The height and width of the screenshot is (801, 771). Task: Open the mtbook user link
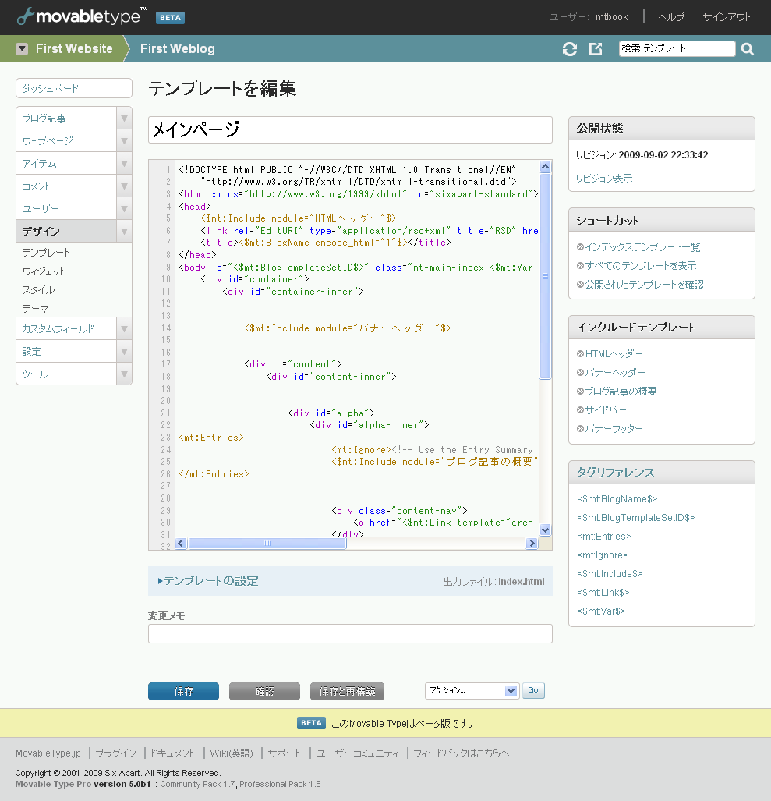(611, 17)
